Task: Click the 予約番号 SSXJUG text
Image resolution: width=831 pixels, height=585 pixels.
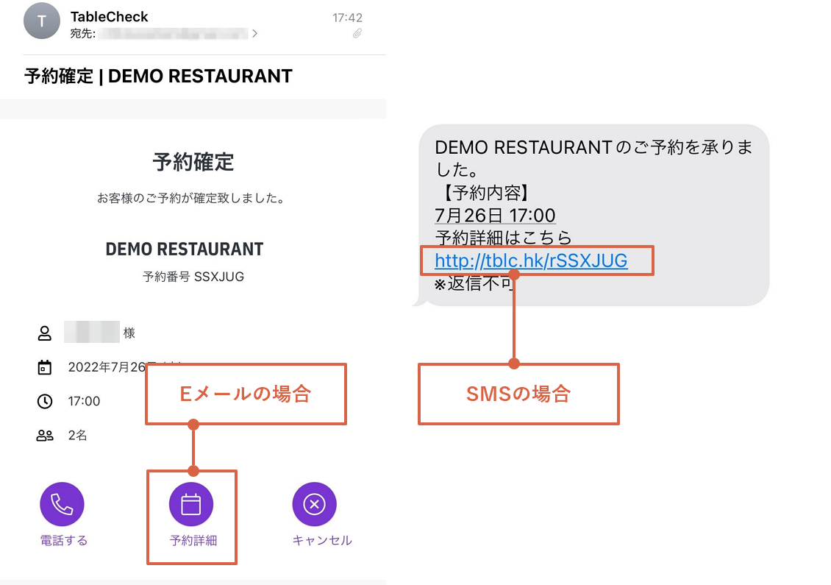Action: click(193, 277)
